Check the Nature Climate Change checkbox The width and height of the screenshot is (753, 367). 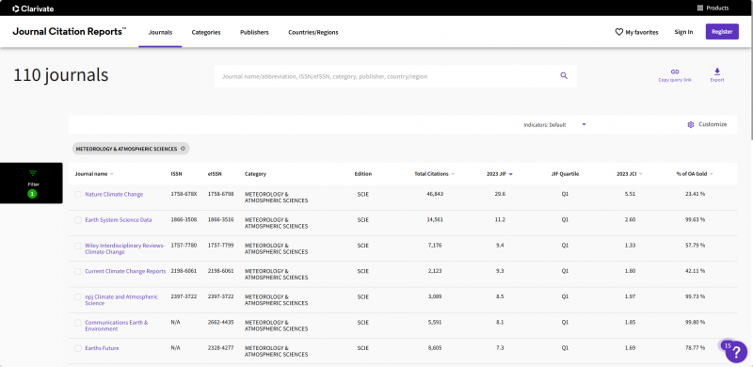tap(78, 195)
